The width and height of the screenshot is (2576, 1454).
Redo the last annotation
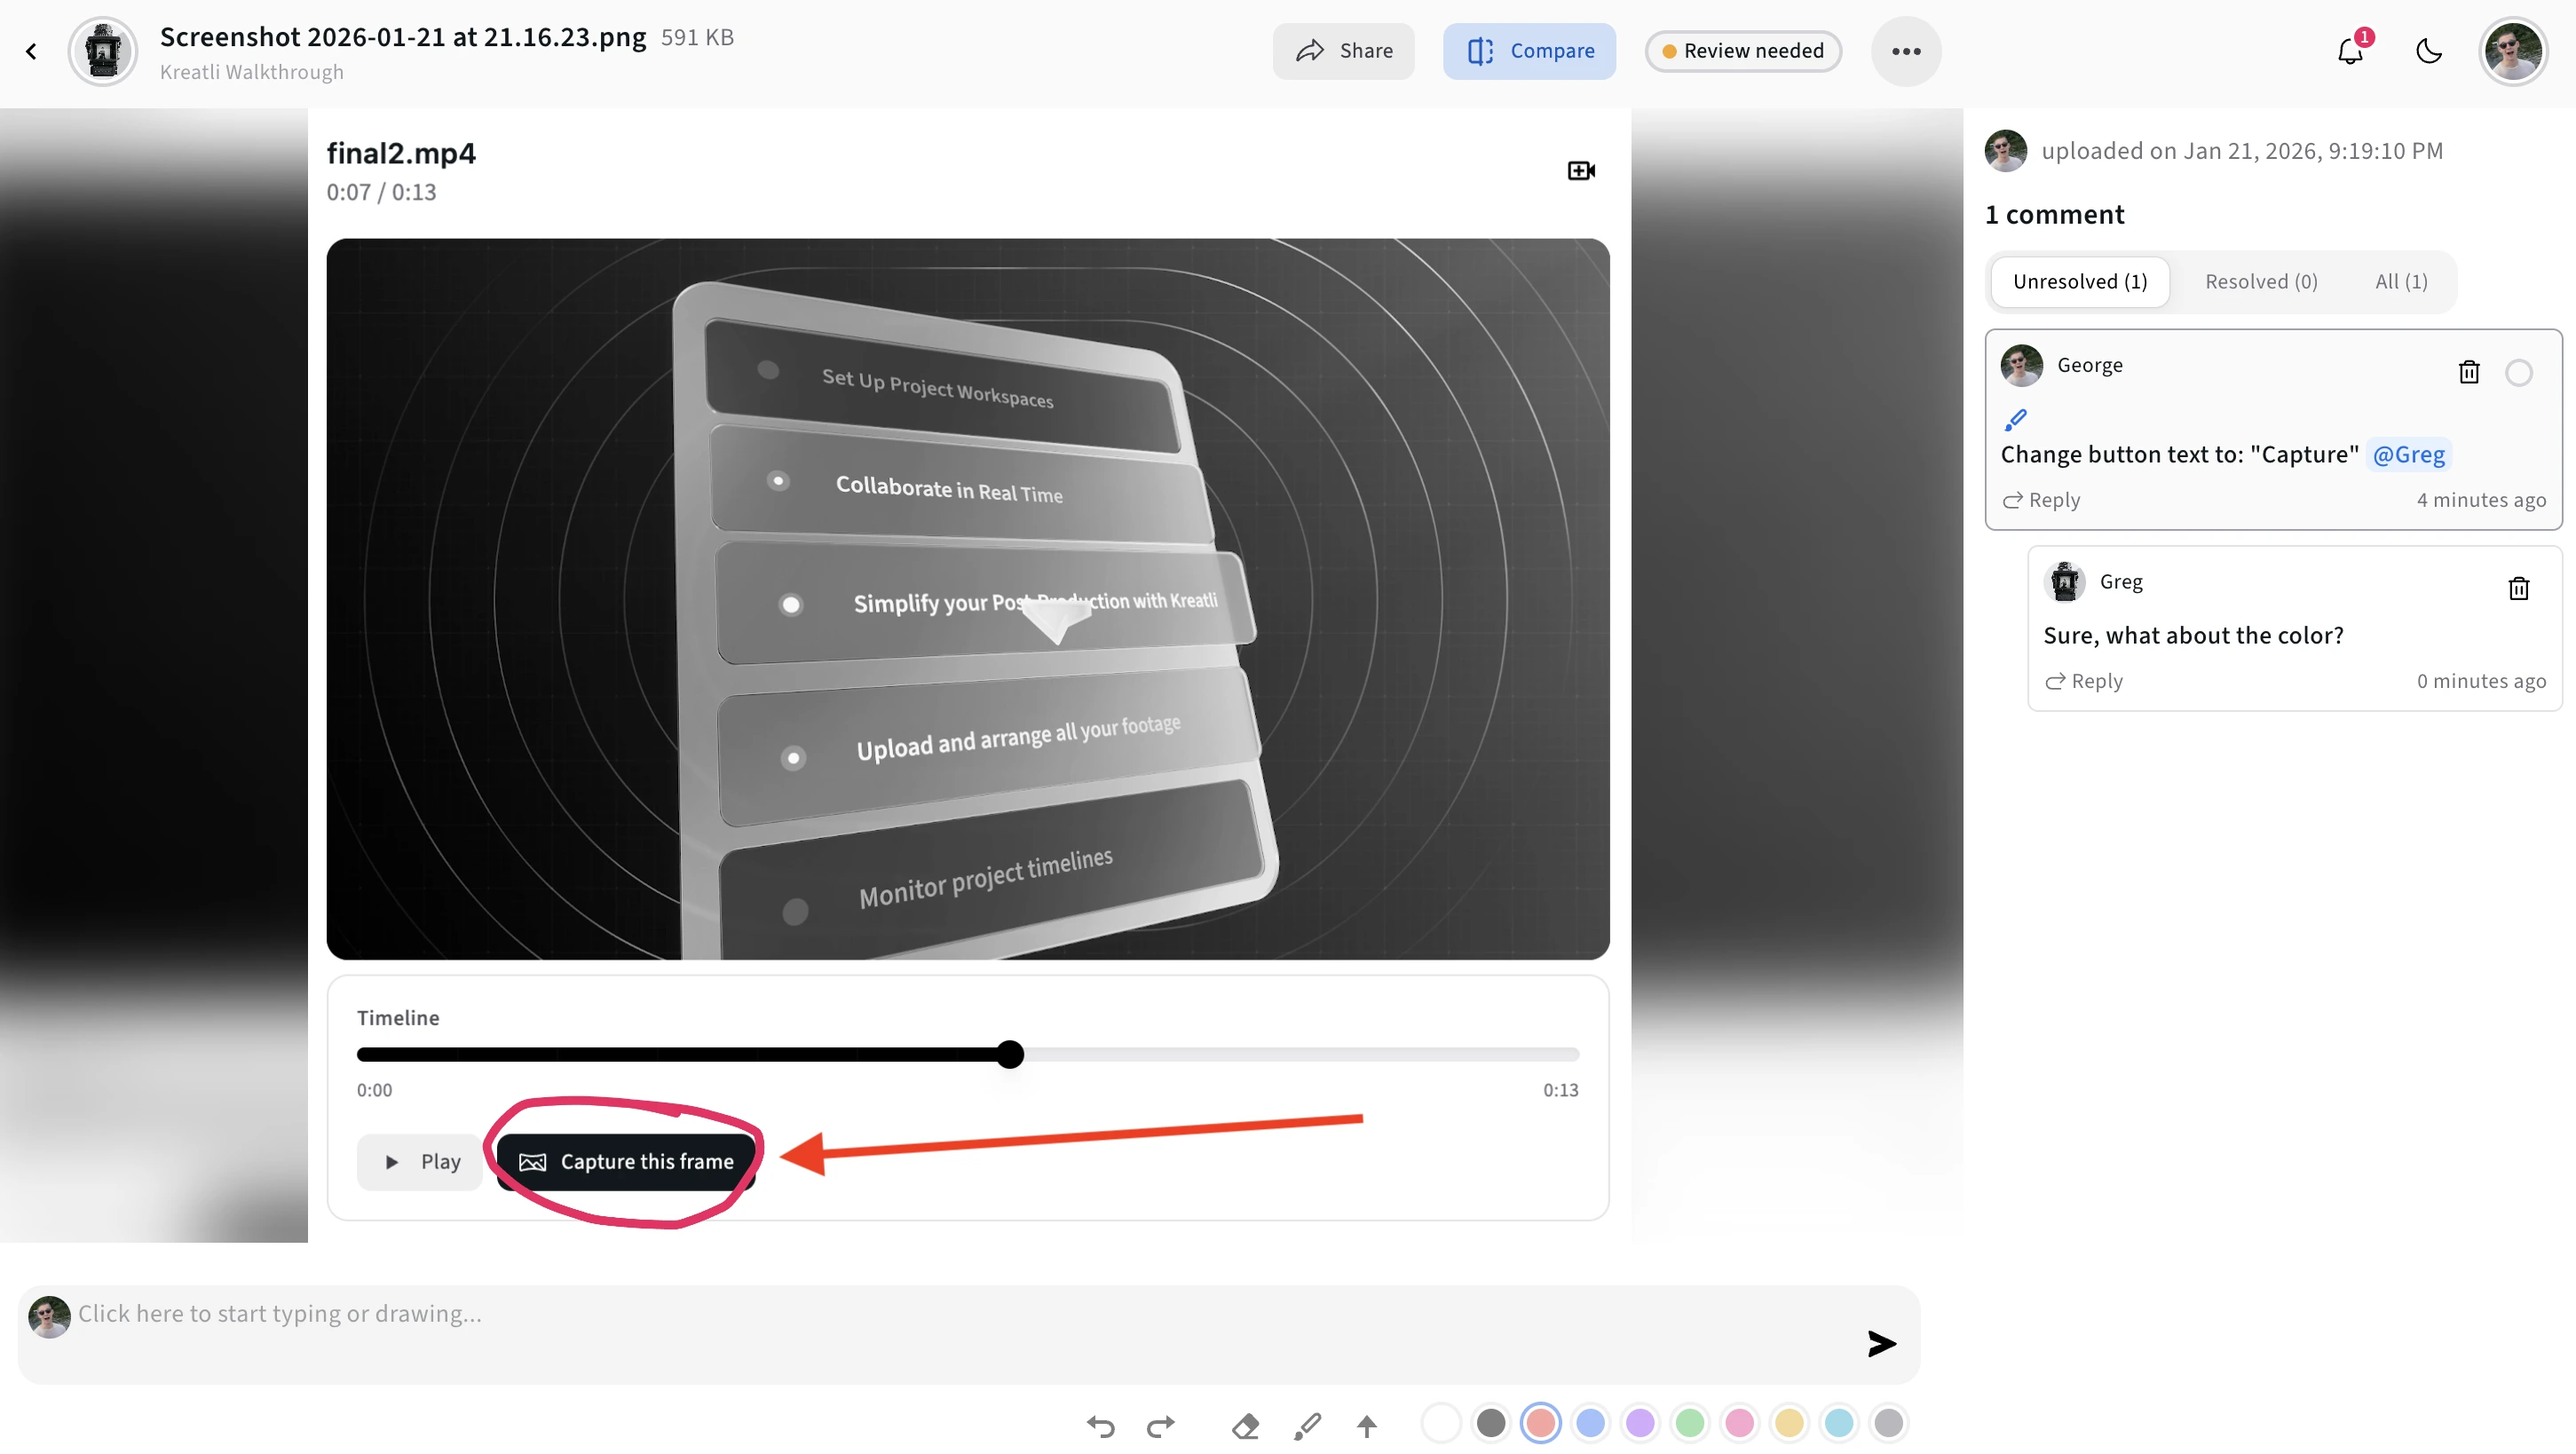click(x=1160, y=1426)
